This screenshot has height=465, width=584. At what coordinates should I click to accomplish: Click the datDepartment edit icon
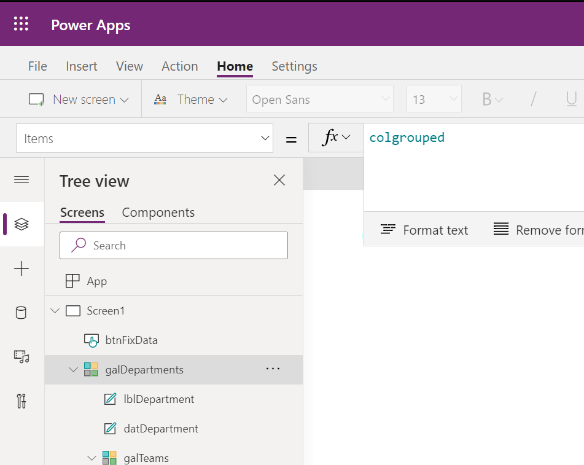(x=110, y=429)
